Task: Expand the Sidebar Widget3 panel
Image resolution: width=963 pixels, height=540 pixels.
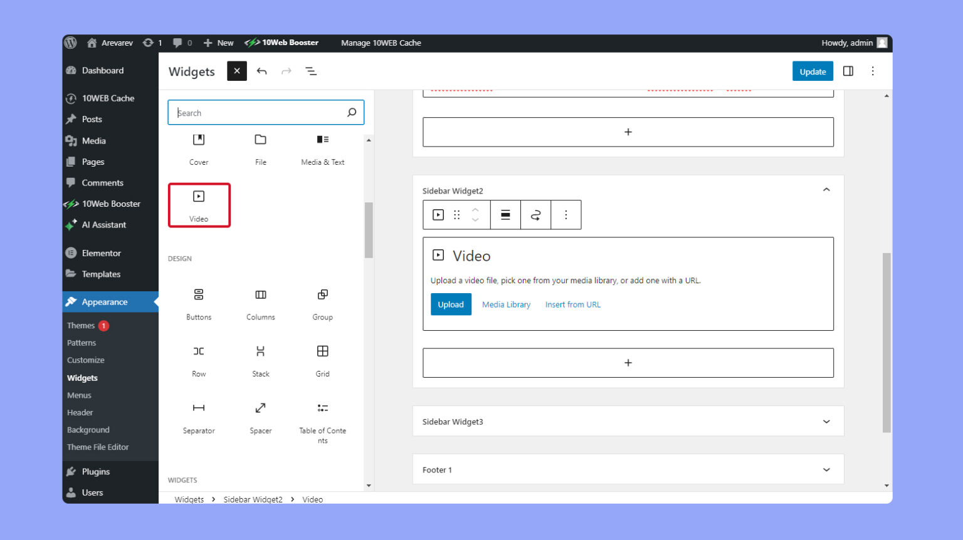Action: point(826,421)
